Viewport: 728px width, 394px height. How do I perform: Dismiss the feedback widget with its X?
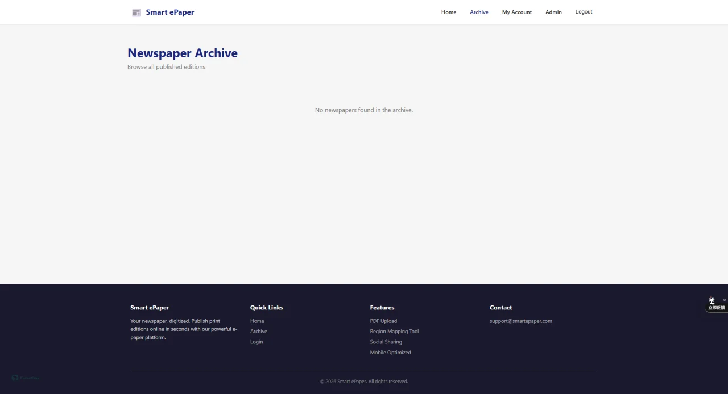tap(724, 300)
